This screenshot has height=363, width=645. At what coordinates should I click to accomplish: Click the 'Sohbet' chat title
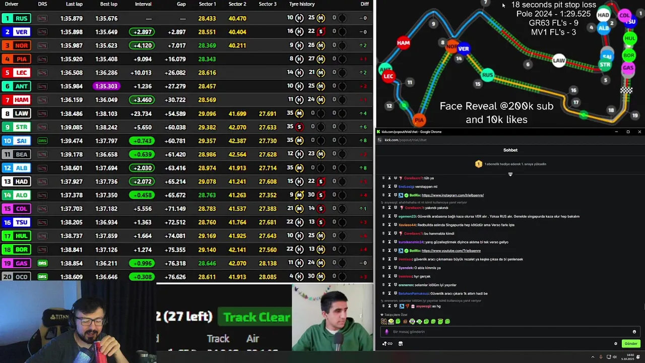(510, 150)
